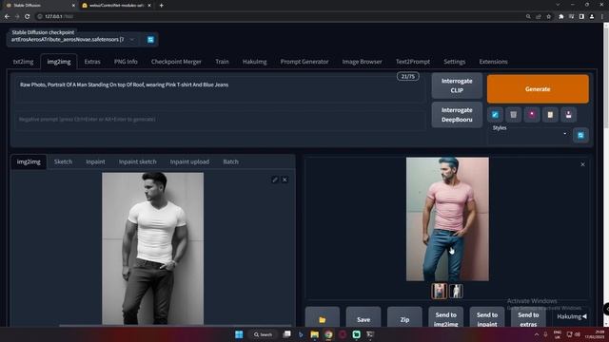Bookmark this page with the star icon
The image size is (609, 342).
point(548,17)
